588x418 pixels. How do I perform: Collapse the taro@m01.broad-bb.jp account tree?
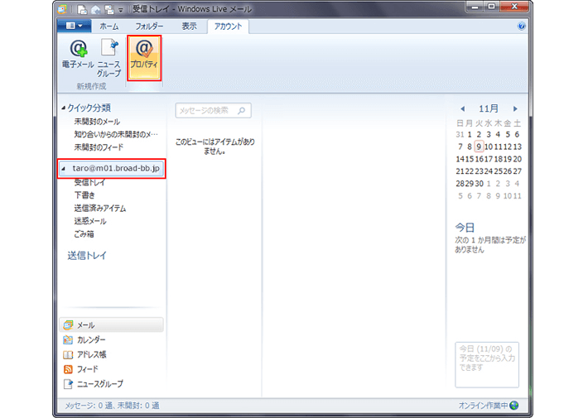(x=65, y=169)
